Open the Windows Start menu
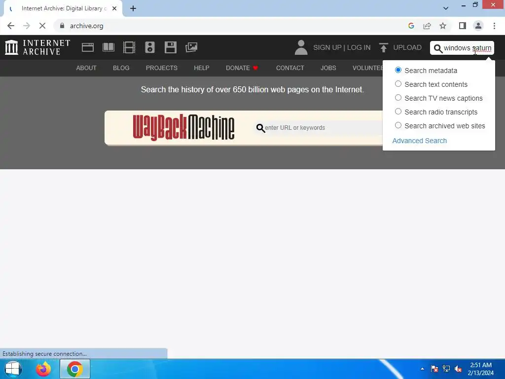 tap(13, 369)
